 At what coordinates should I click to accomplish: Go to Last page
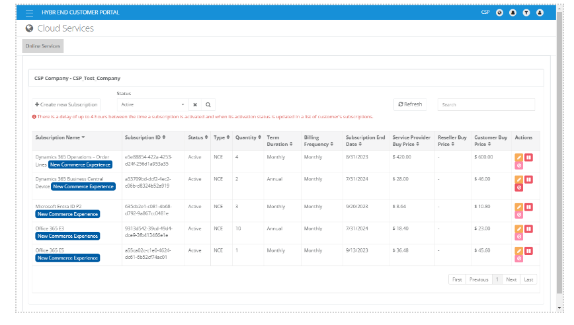click(528, 279)
